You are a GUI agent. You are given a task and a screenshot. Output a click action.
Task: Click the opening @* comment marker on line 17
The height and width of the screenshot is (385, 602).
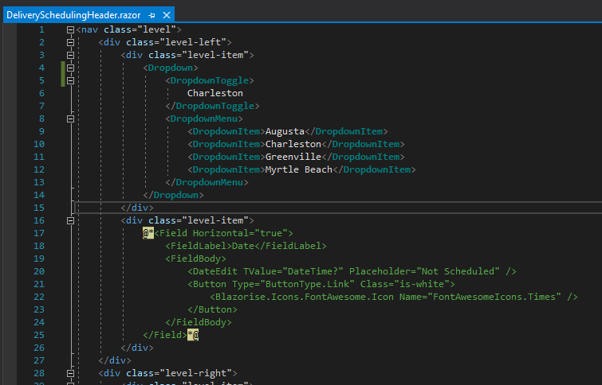pos(148,233)
